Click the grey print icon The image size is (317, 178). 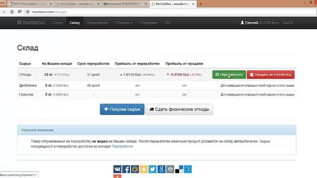click(x=170, y=169)
